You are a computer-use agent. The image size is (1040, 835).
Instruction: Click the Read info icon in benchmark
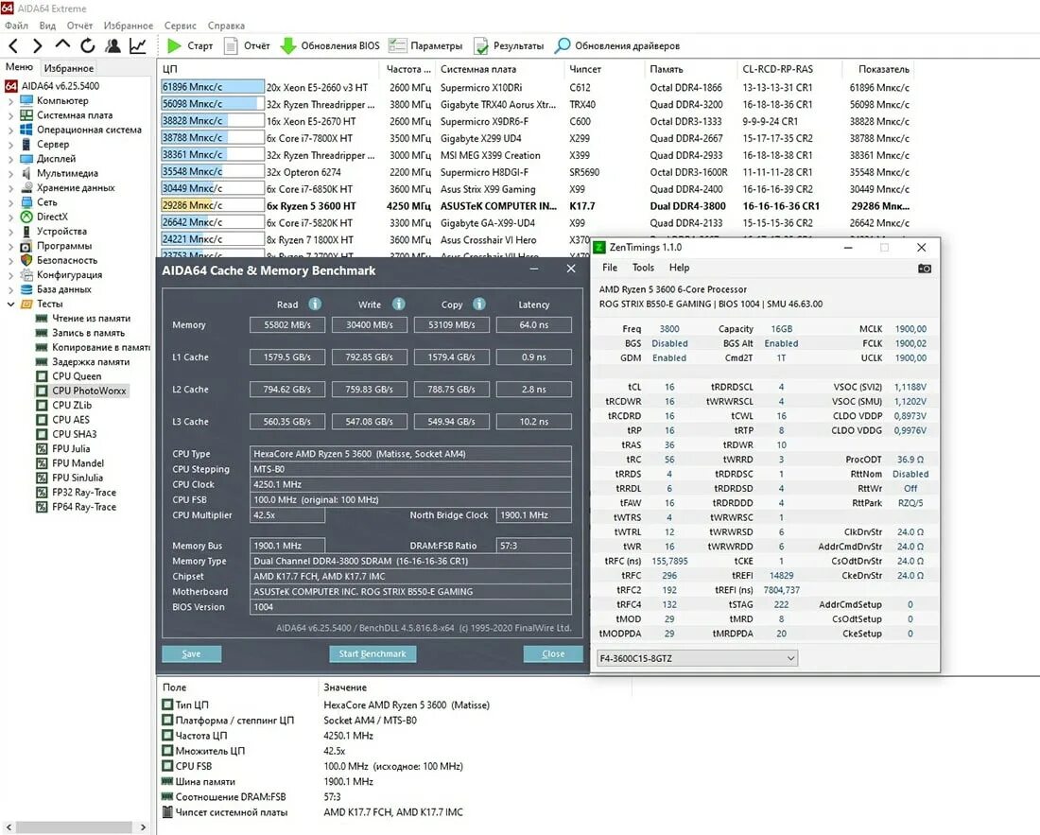[315, 304]
